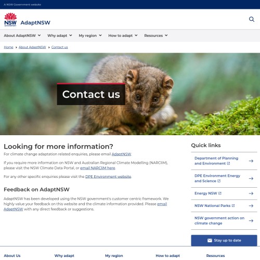The height and width of the screenshot is (260, 260).
Task: Go to Home in the breadcrumb
Action: point(8,47)
